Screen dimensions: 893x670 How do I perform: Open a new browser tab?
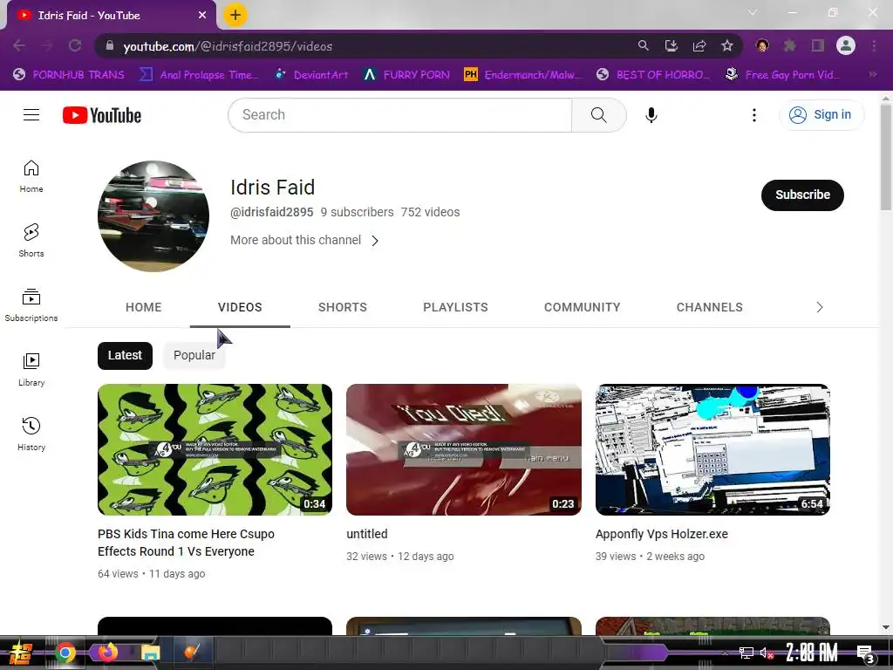click(235, 15)
